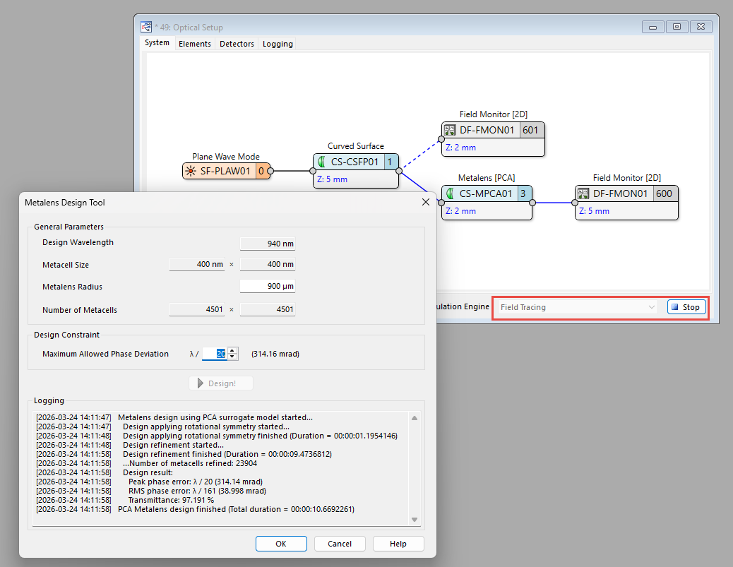Select the Curved Surface CS-CSFP01 icon
This screenshot has width=733, height=567.
[321, 162]
